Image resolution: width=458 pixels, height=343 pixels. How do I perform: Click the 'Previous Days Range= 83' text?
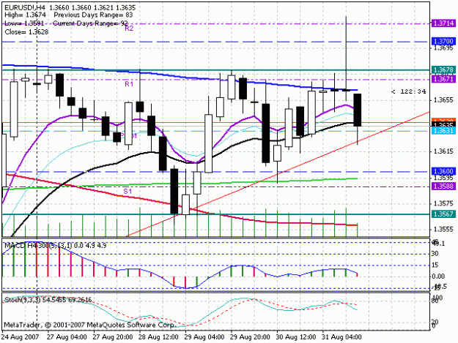[94, 15]
